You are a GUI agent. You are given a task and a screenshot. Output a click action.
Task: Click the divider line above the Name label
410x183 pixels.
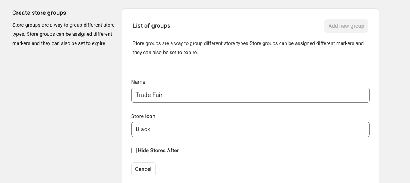click(250, 68)
